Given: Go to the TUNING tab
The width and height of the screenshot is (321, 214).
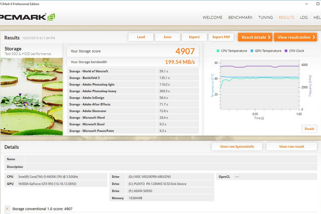Looking at the screenshot, I should (265, 17).
